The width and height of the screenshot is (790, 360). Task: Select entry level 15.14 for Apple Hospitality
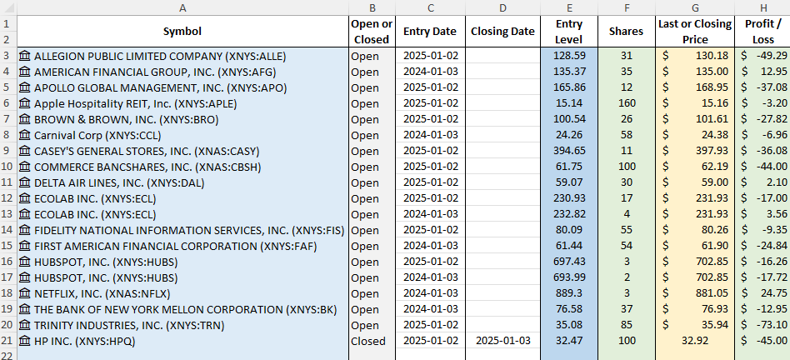pos(569,103)
